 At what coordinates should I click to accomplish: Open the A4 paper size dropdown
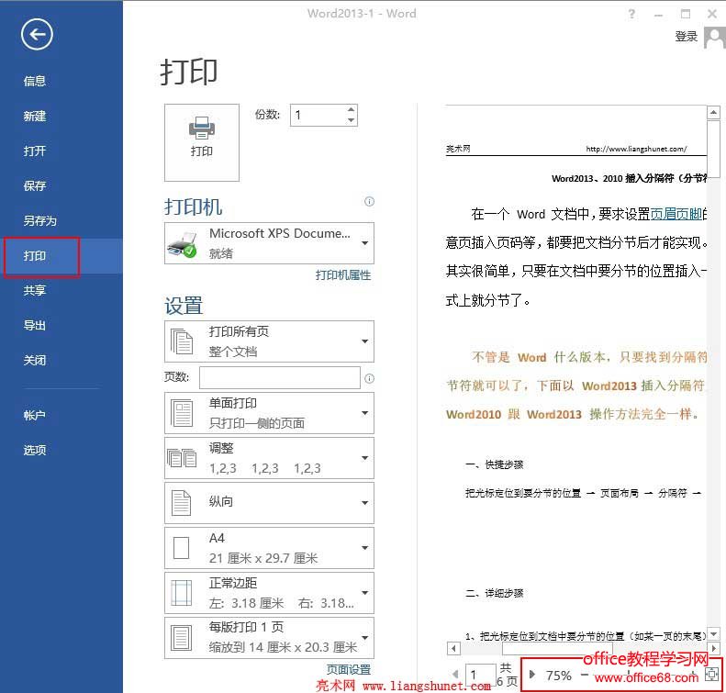pos(270,548)
